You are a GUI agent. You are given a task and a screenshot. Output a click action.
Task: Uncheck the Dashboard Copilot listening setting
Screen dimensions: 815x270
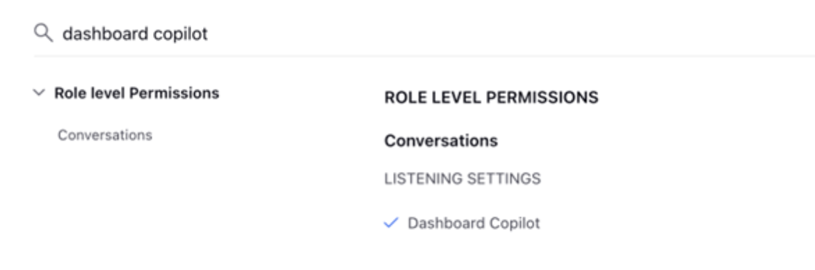[x=391, y=223]
